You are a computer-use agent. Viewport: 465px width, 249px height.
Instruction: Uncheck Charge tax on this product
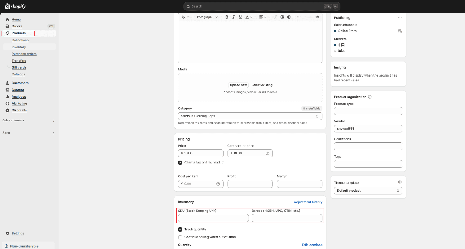[180, 162]
